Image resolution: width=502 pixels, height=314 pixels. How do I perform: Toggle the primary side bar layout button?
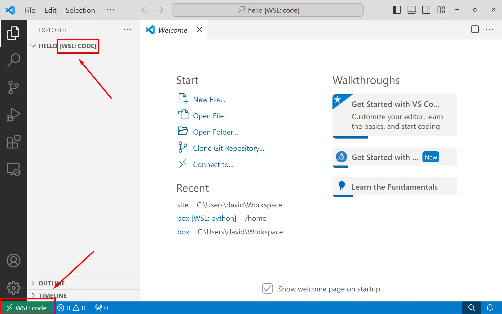pos(397,10)
